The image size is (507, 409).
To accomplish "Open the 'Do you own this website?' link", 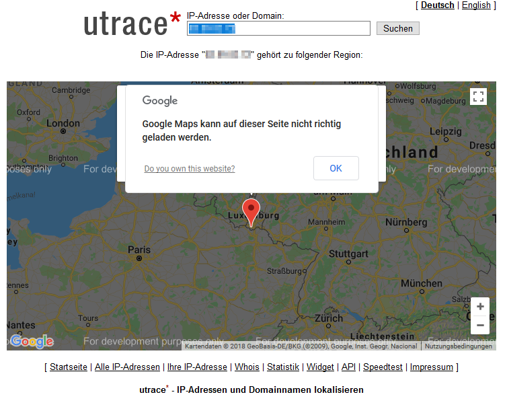I will 190,169.
